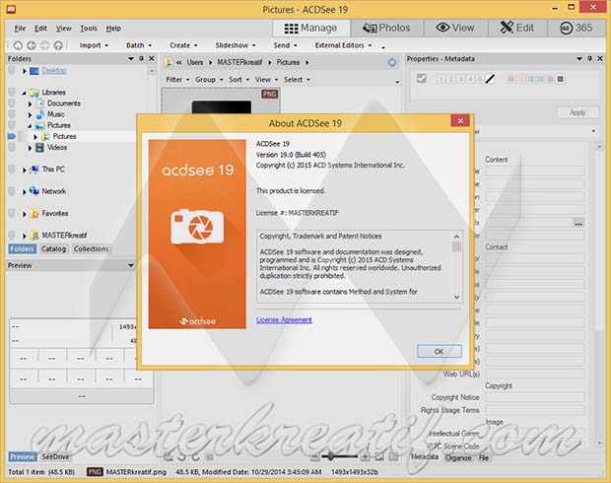This screenshot has height=483, width=611.
Task: Toggle Easy-Select marker beside Videos
Action: pyautogui.click(x=12, y=147)
